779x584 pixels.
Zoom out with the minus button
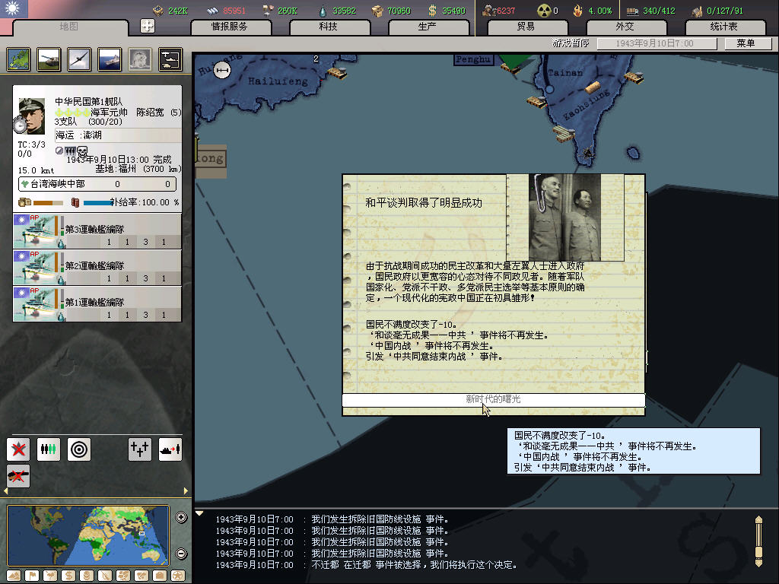(181, 554)
